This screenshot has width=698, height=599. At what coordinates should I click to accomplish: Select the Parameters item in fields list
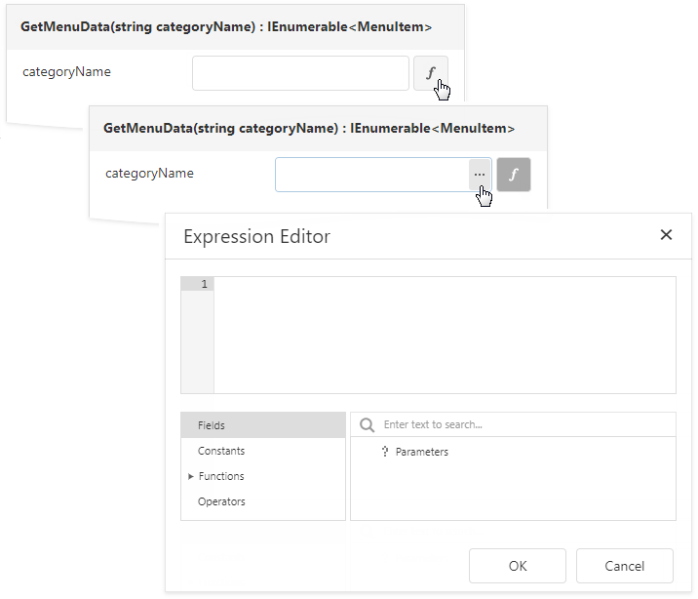point(421,452)
